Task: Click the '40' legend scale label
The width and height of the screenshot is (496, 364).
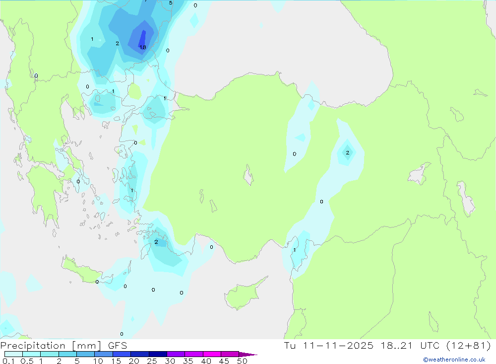Action: pos(206,361)
